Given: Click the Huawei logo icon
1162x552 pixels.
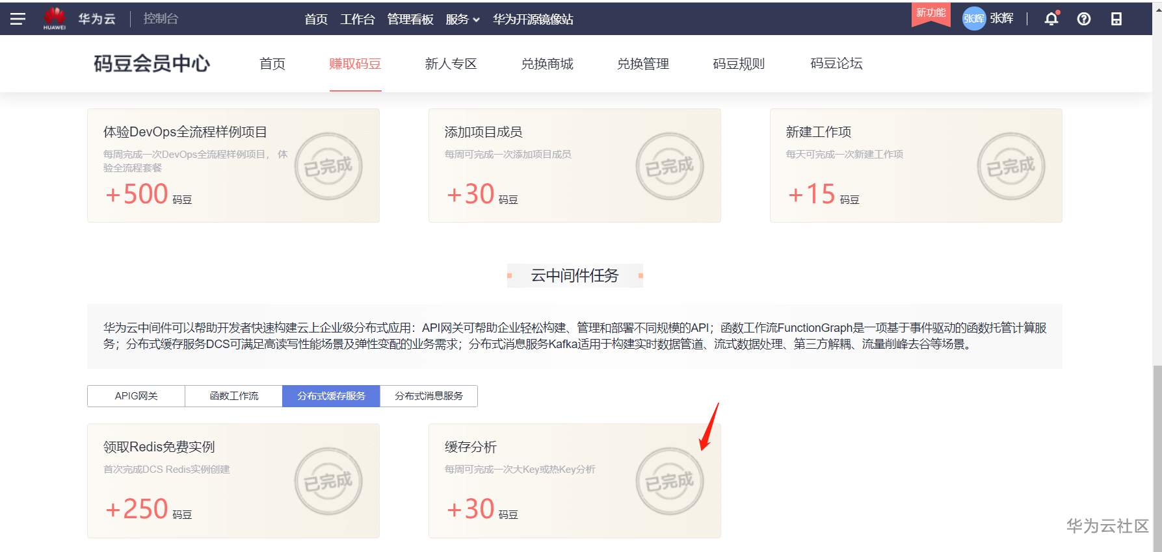Looking at the screenshot, I should click(55, 18).
